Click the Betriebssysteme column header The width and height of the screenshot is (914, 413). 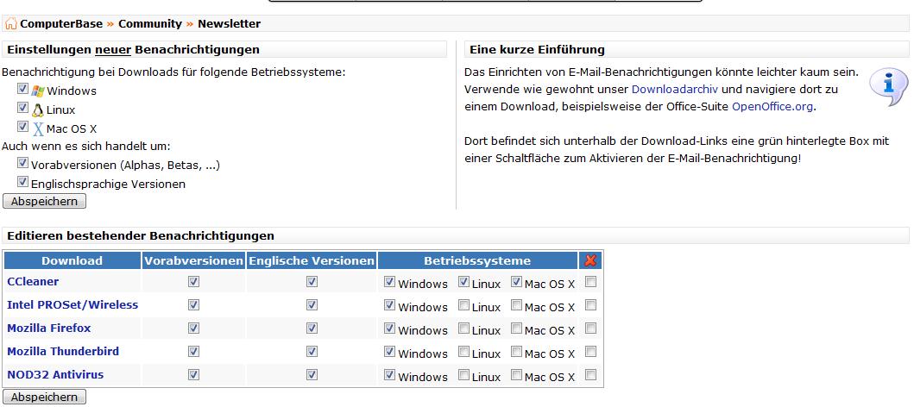pos(477,260)
